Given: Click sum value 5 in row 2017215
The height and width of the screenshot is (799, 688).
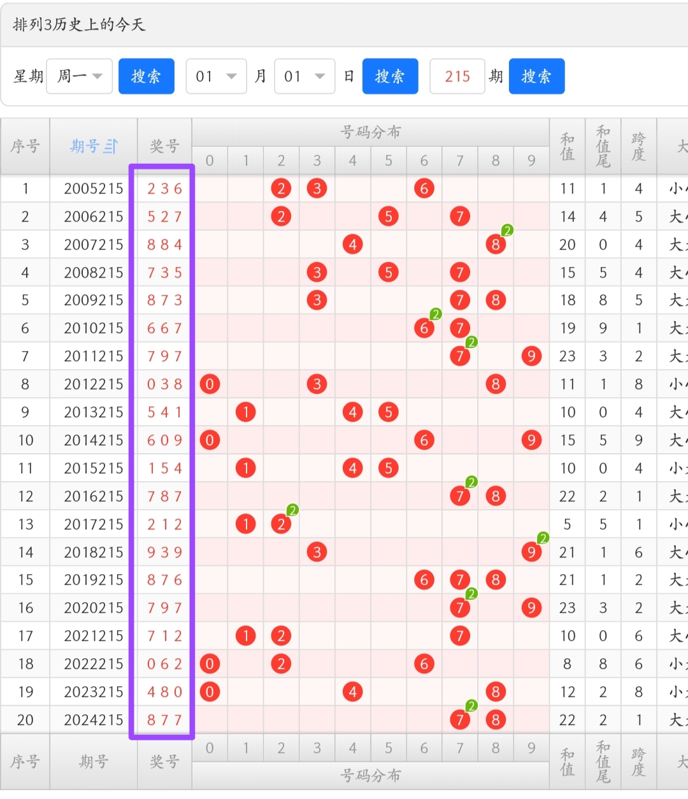Looking at the screenshot, I should (x=567, y=524).
